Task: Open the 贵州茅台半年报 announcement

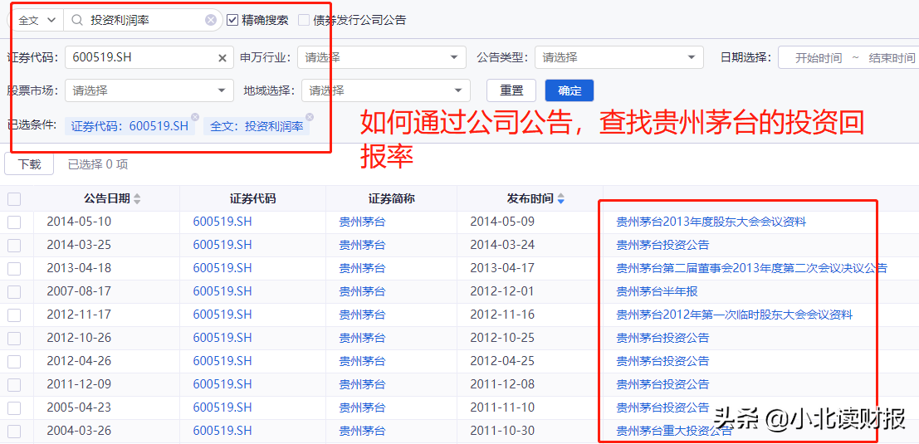Action: tap(657, 291)
